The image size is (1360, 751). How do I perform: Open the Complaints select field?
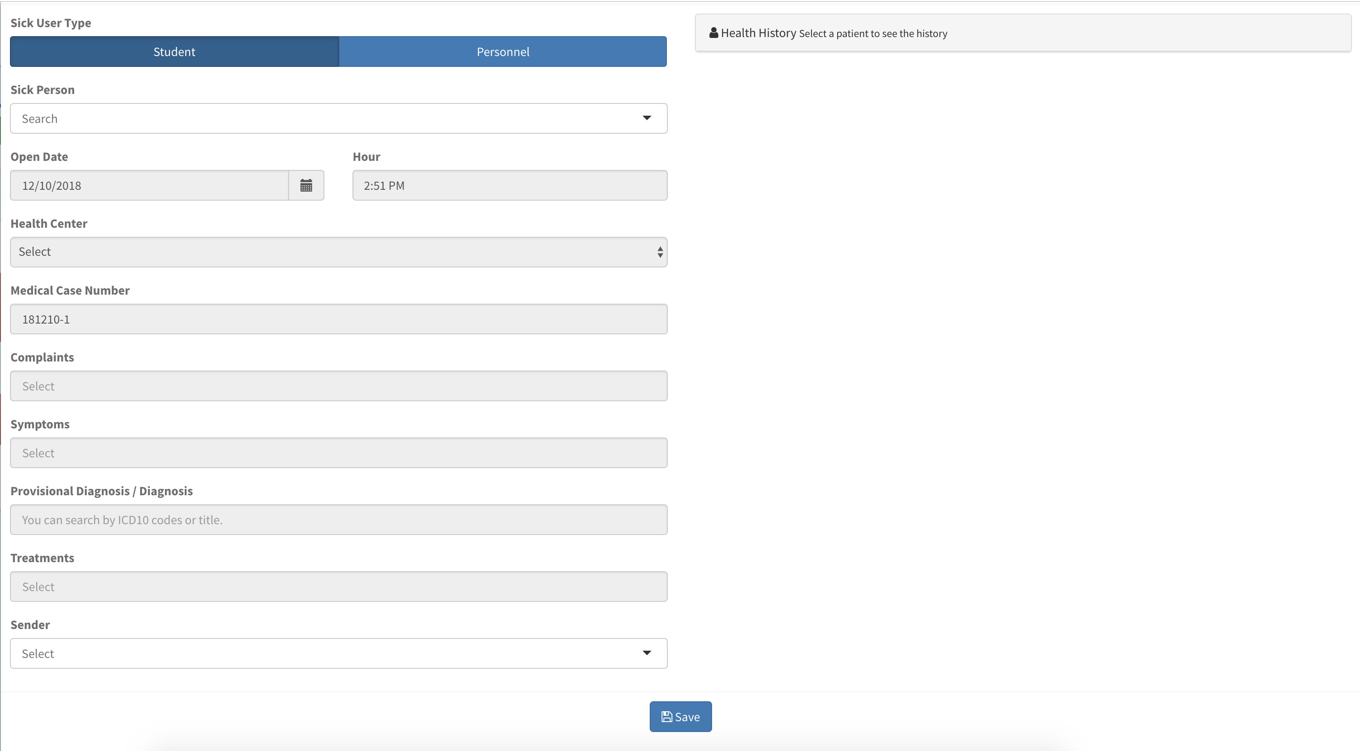(338, 386)
